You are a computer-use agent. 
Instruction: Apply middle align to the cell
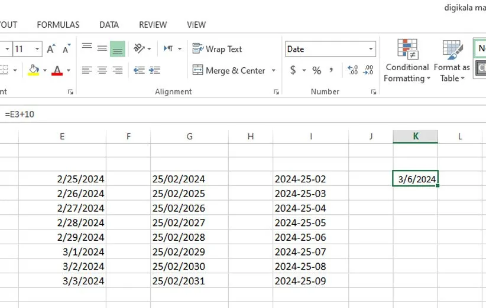(102, 49)
